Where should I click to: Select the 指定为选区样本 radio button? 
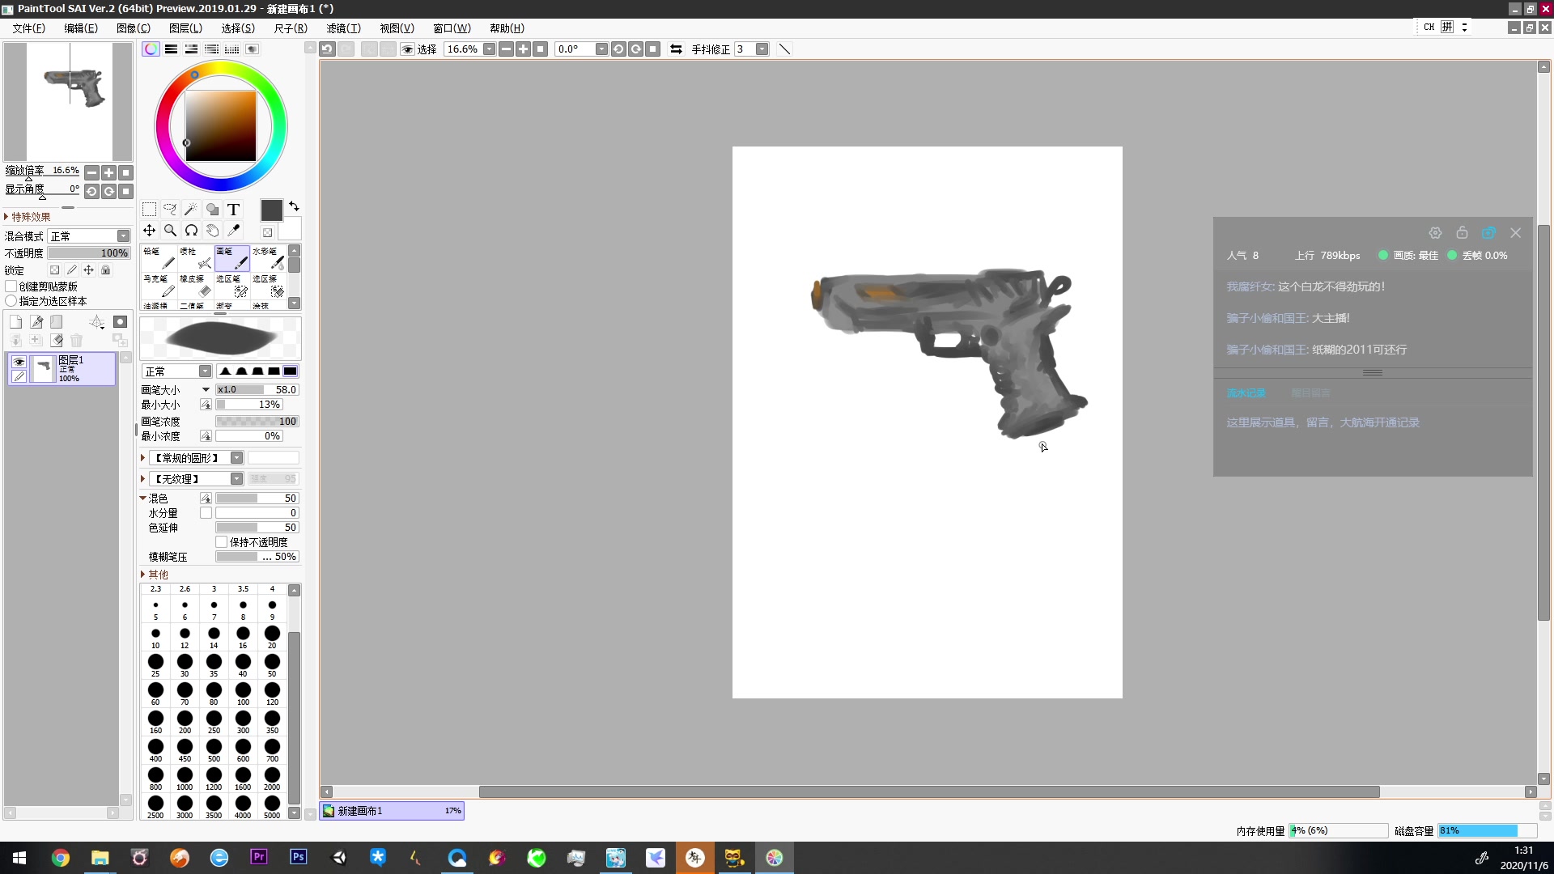(11, 301)
